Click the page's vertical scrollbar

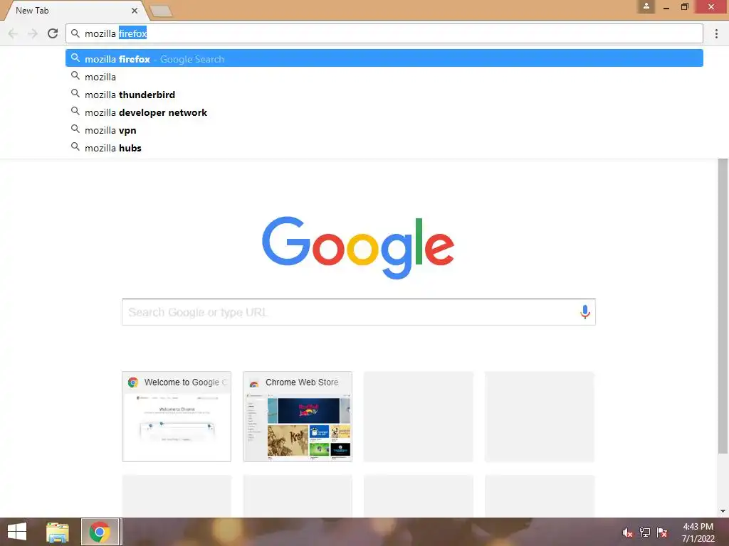pyautogui.click(x=723, y=306)
